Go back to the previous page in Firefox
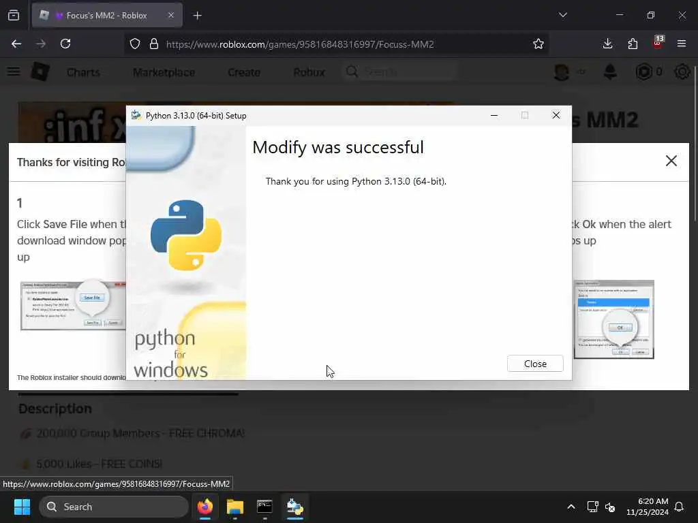The image size is (698, 523). [x=16, y=44]
